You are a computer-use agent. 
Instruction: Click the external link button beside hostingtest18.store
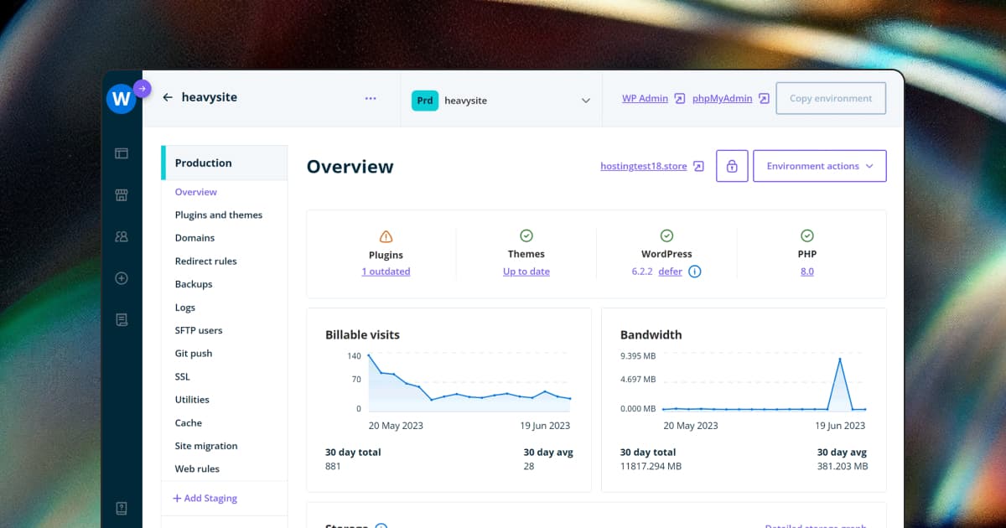point(698,166)
